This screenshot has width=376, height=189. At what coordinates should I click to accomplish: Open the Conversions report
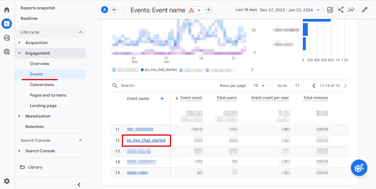coord(42,85)
